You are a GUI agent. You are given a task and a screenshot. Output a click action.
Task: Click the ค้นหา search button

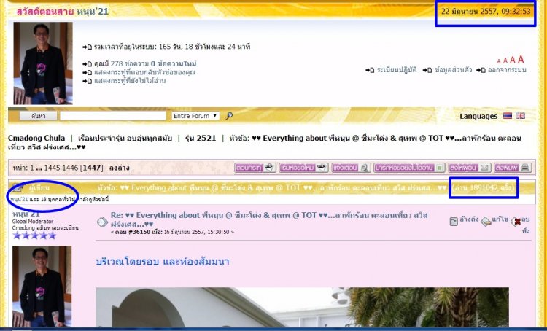pos(38,116)
